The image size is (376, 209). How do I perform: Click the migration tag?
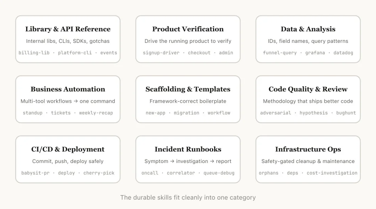coord(187,113)
